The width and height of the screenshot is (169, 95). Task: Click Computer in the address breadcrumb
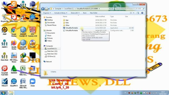[x=58, y=9]
